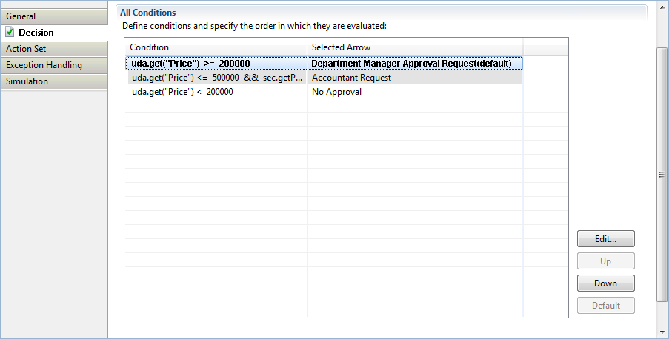Viewport: 669px width, 339px height.
Task: Click the Condition column header
Action: (215, 47)
